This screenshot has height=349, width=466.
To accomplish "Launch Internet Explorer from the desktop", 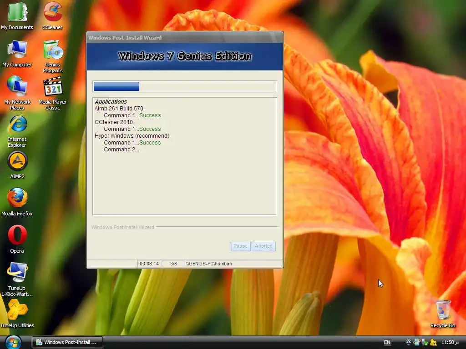I will pos(17,131).
